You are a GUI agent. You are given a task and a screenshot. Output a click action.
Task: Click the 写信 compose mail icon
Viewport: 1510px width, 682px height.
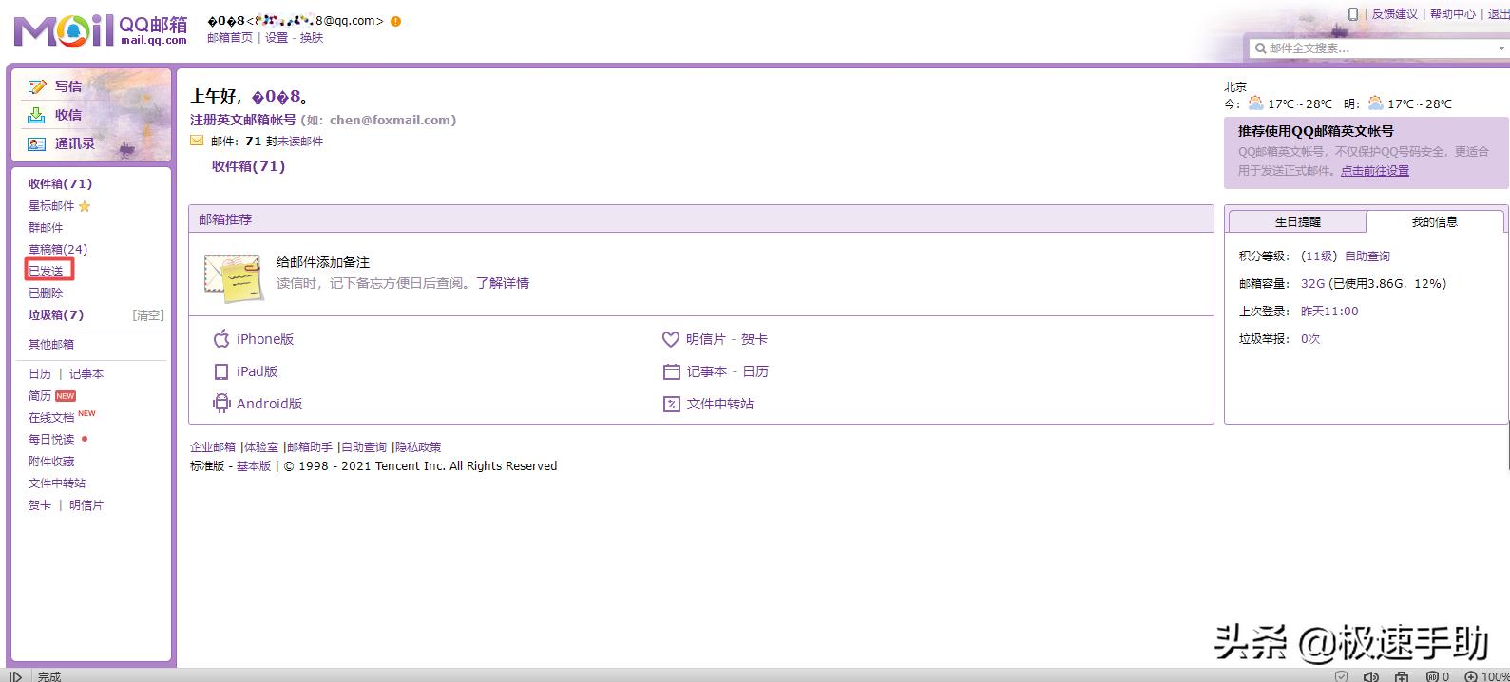(x=37, y=86)
